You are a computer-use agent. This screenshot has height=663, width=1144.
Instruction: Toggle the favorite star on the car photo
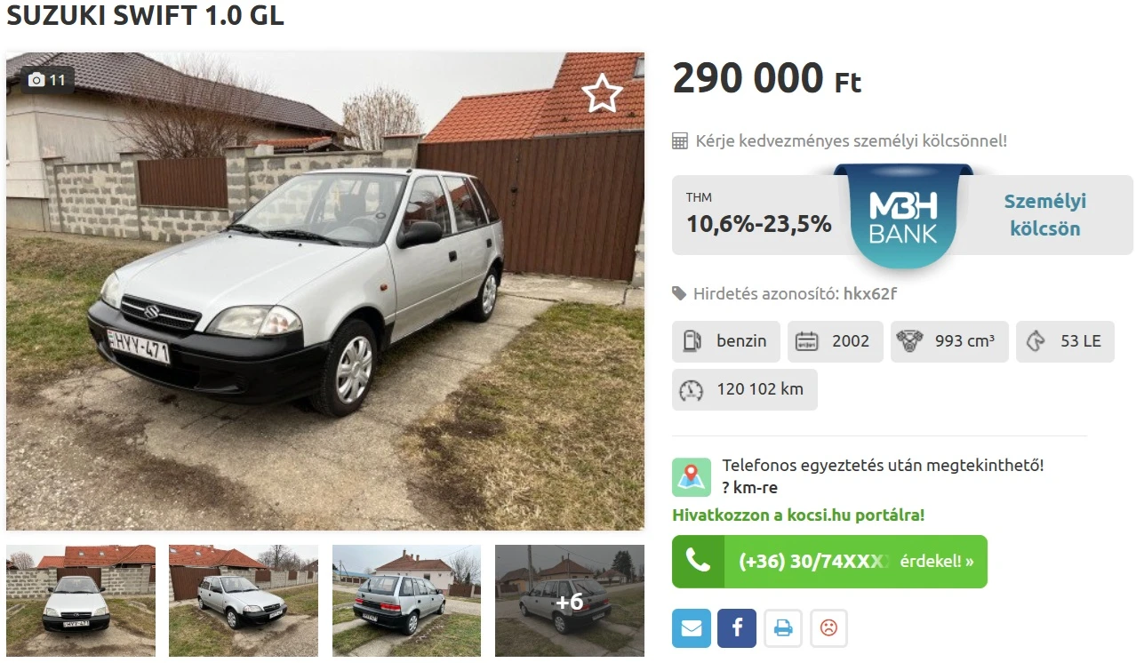(x=602, y=93)
